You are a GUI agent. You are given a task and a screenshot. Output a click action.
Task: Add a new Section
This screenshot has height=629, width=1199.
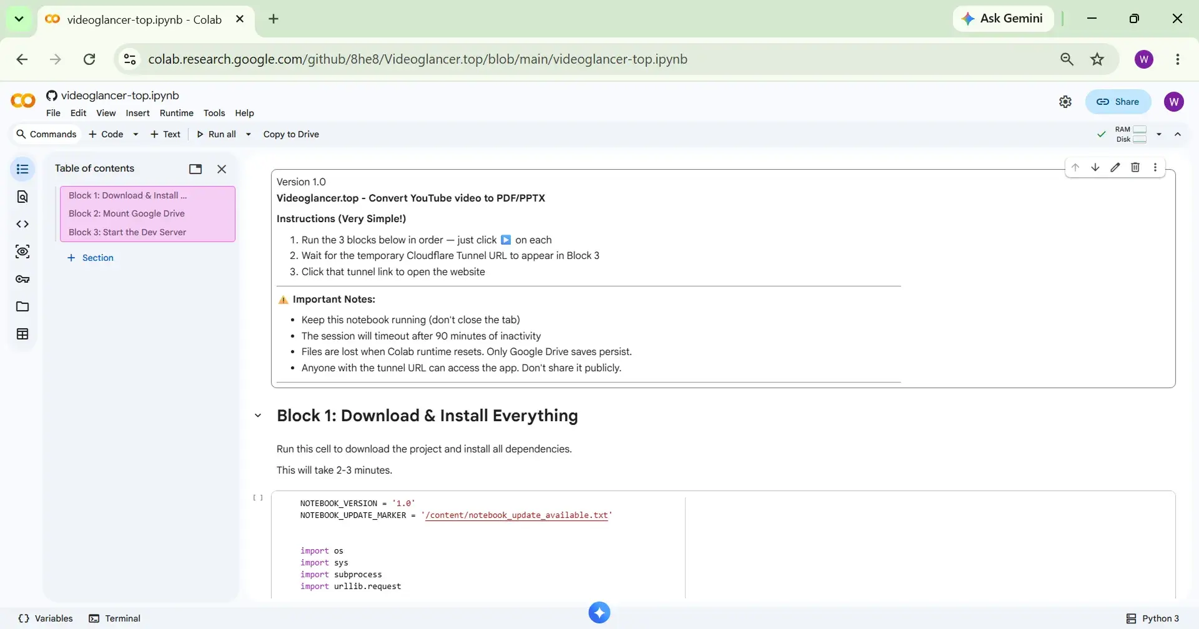pos(91,258)
